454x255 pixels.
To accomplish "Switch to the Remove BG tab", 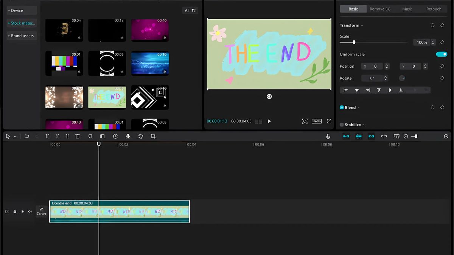I will pos(380,9).
